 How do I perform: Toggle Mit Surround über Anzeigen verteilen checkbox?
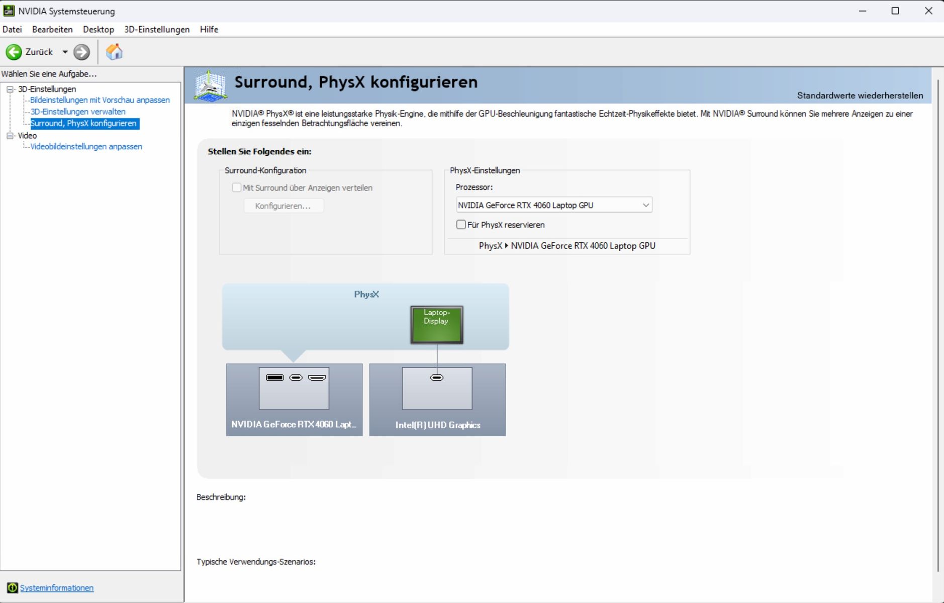pos(236,187)
